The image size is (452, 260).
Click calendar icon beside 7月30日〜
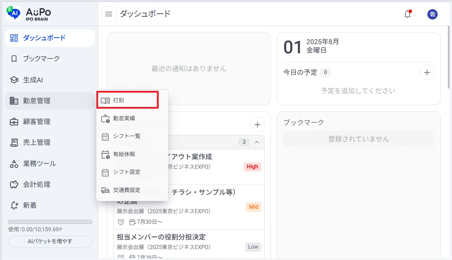(x=132, y=222)
